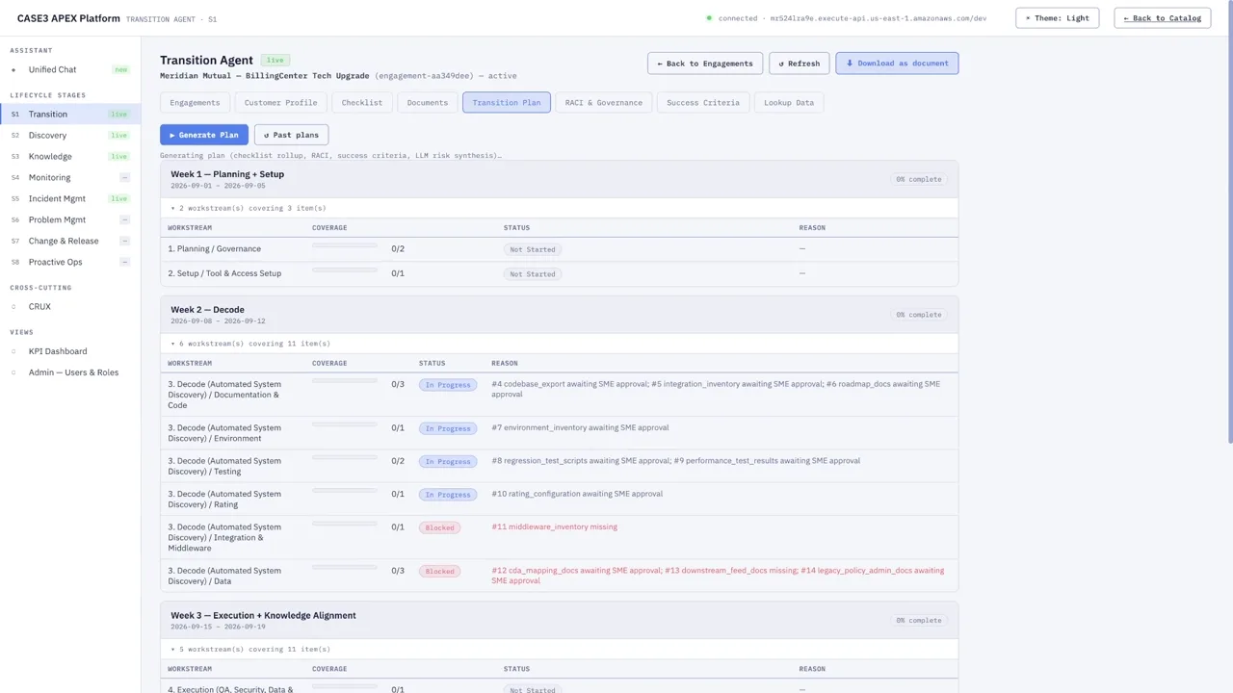Click Not Started status for Planning / Governance

click(x=533, y=249)
